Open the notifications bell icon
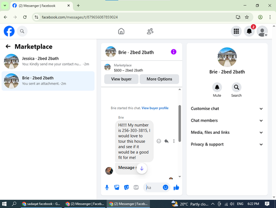276x208 pixels. tap(249, 31)
